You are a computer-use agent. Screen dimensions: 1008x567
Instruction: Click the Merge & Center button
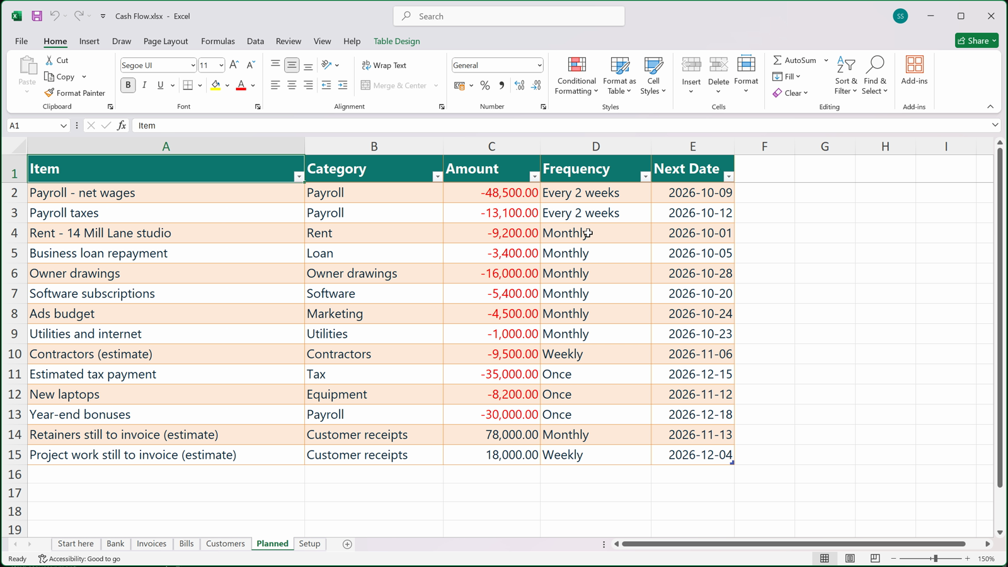(x=394, y=85)
